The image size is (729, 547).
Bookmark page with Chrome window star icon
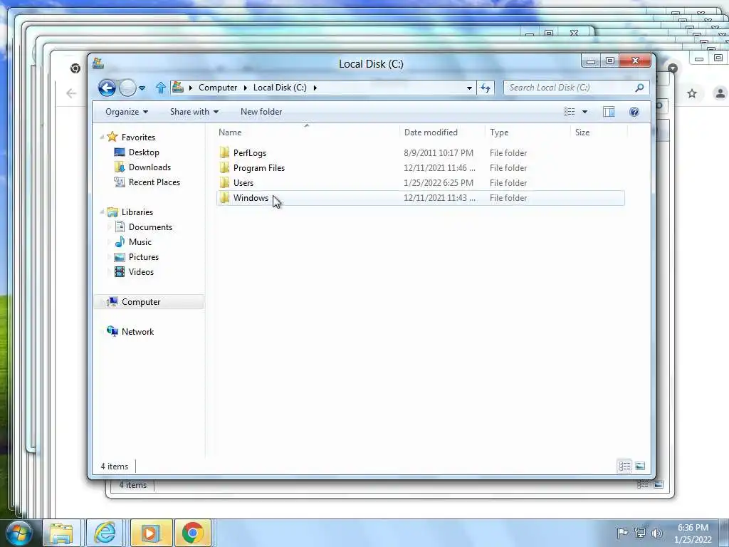click(x=692, y=93)
